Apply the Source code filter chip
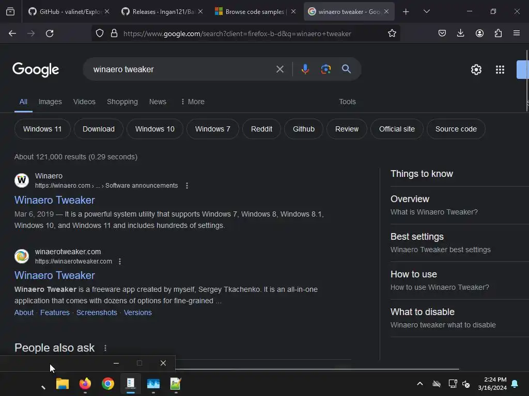Image resolution: width=529 pixels, height=396 pixels. click(456, 129)
